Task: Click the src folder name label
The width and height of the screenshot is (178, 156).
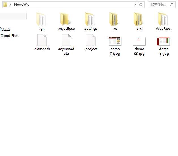Action: tap(139, 29)
